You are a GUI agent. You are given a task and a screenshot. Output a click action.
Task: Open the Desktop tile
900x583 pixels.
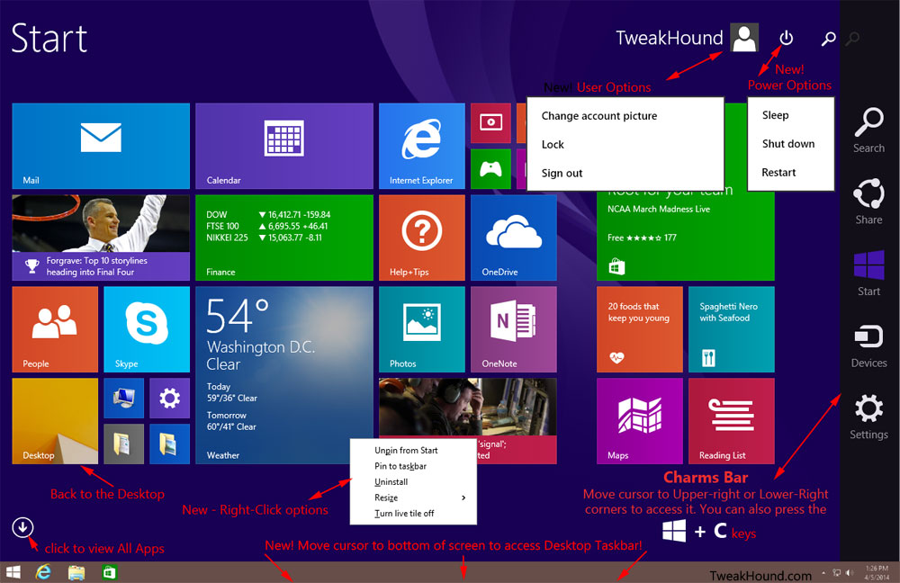coord(55,421)
